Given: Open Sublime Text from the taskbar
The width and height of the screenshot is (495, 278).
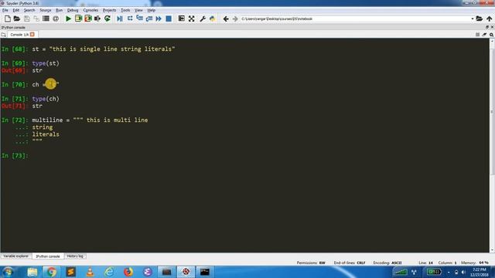Looking at the screenshot, I should pyautogui.click(x=70, y=272).
